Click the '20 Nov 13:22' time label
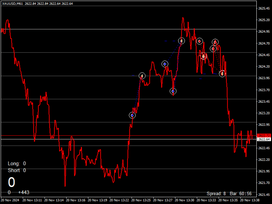272x204 pixels. 119,200
